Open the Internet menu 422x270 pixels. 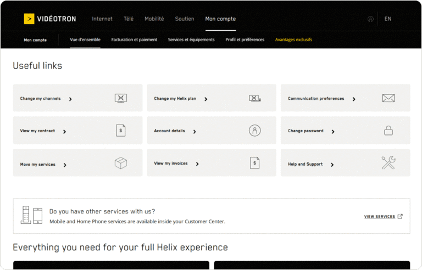[102, 19]
